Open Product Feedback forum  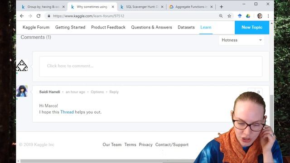tap(108, 27)
